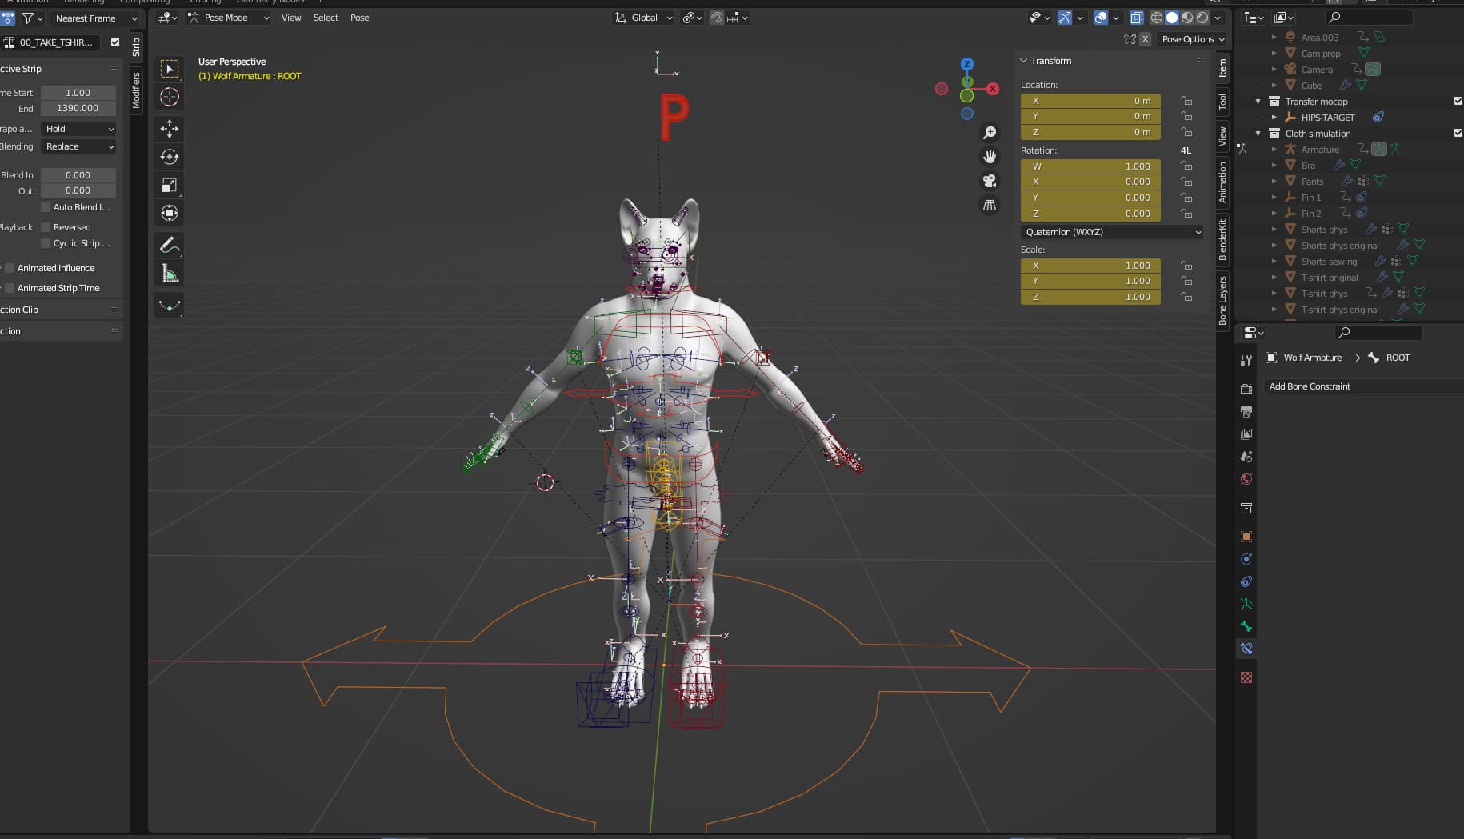1464x839 pixels.
Task: Open the Bone properties tab
Action: [x=1246, y=626]
